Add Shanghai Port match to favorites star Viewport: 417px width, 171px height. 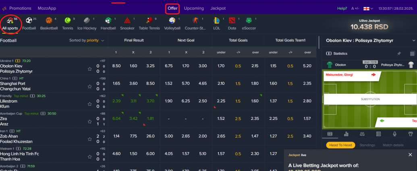90,87
